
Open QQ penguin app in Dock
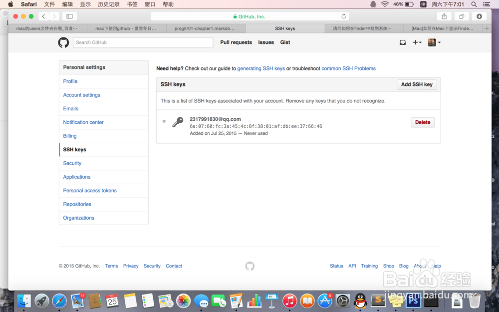tap(360, 301)
